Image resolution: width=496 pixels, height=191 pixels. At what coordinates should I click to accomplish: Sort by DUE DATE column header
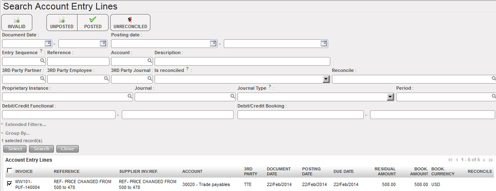pos(344,172)
